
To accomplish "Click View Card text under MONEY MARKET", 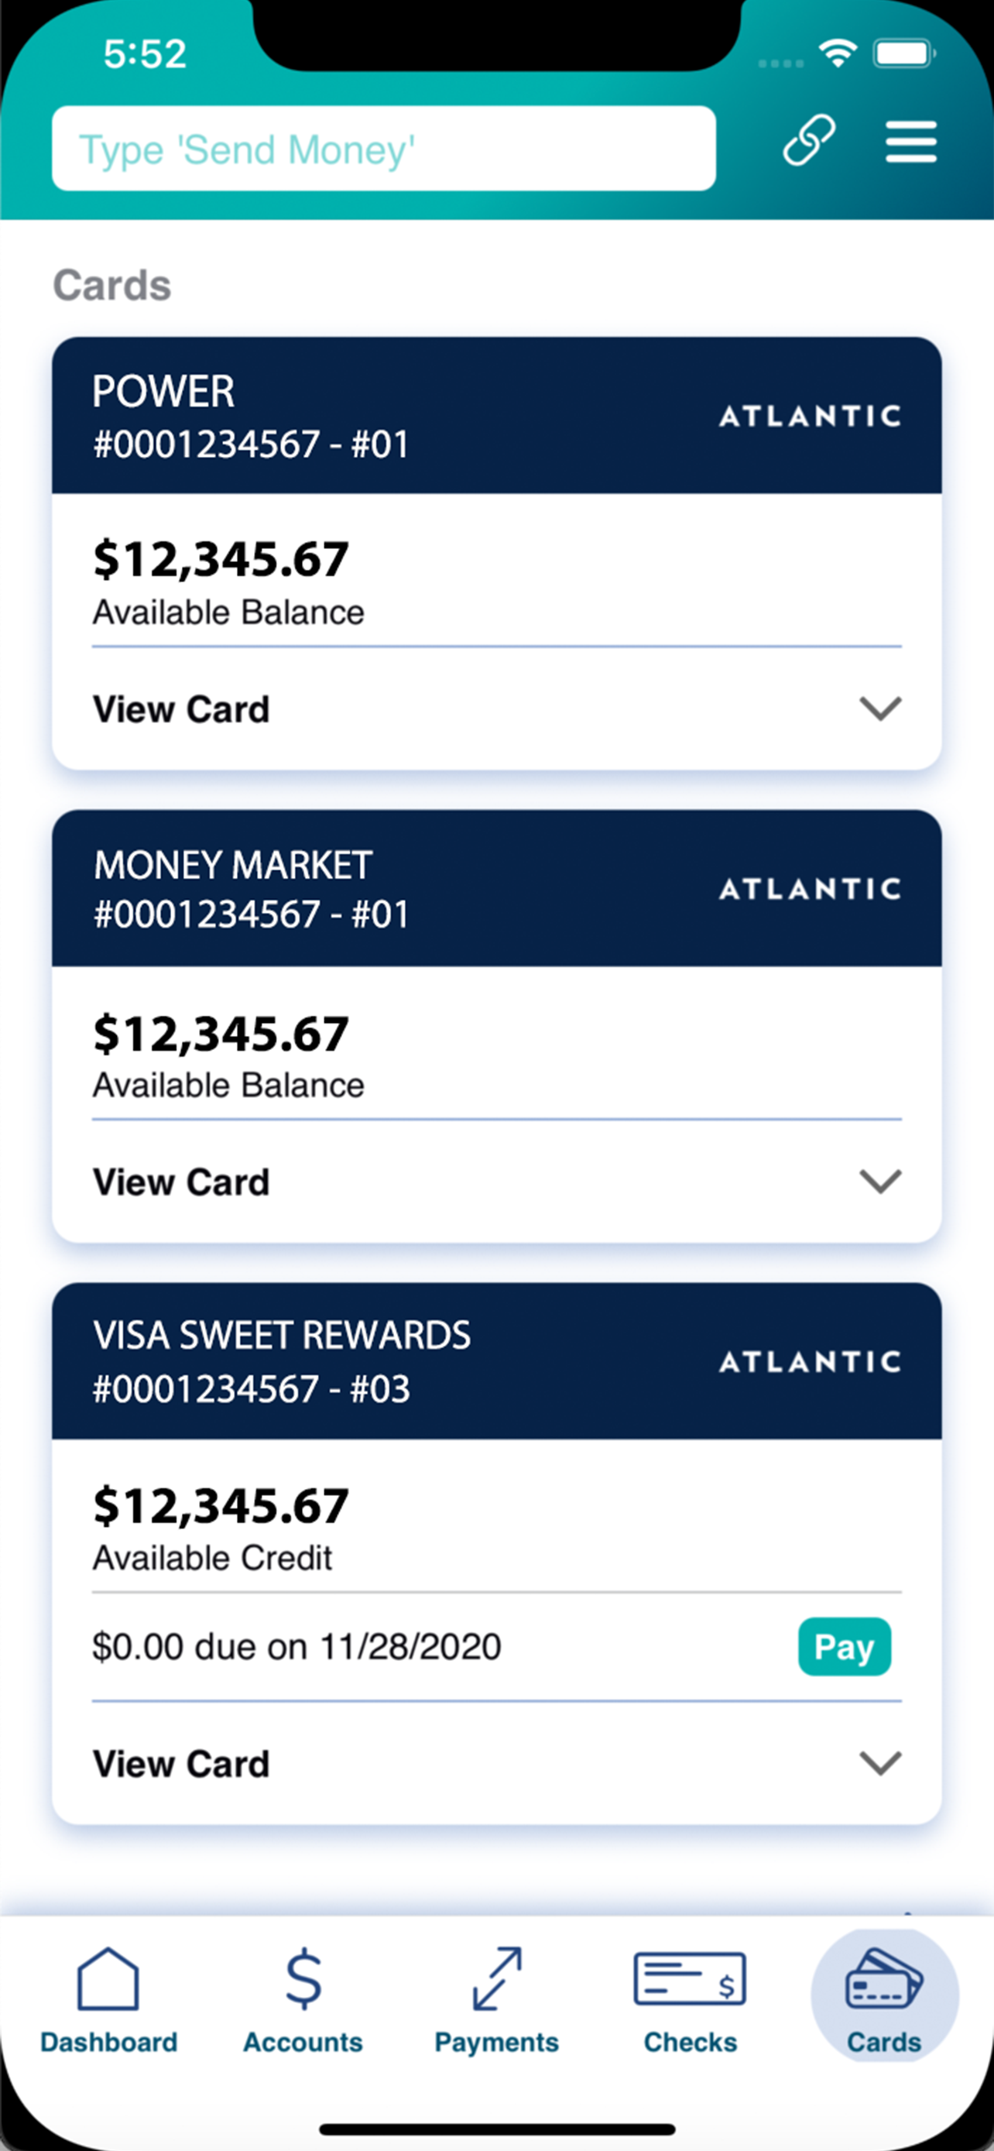I will (x=181, y=1182).
